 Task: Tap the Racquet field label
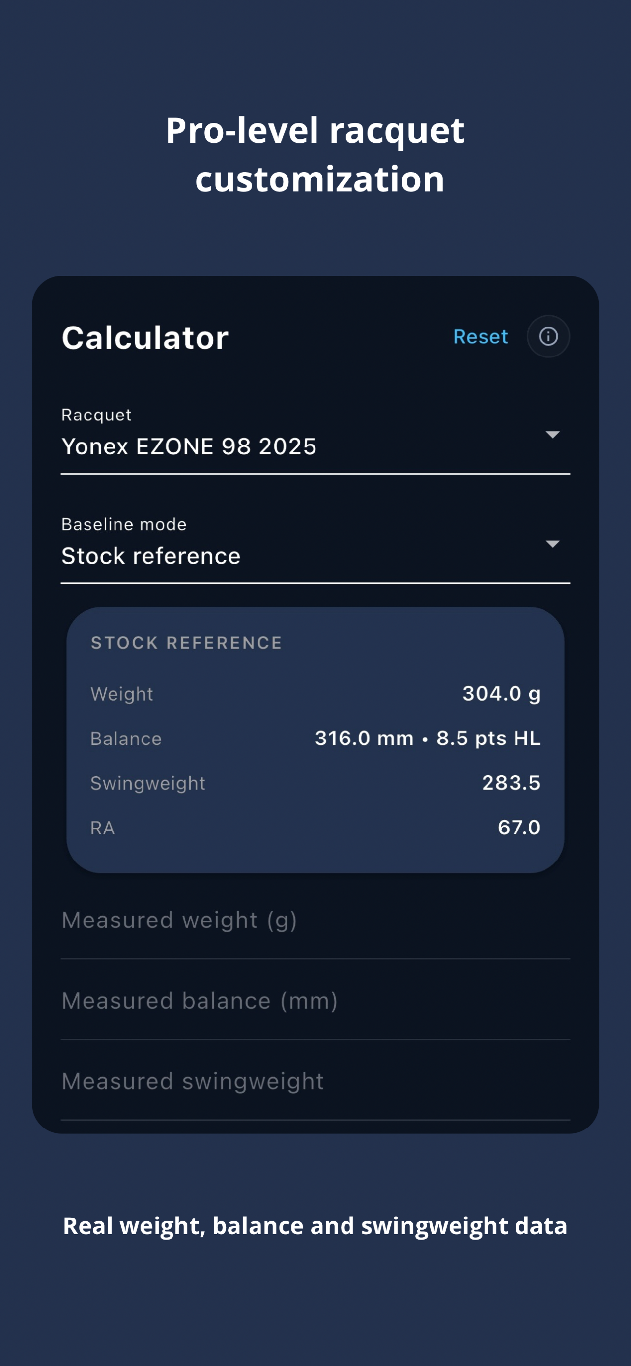click(x=96, y=415)
